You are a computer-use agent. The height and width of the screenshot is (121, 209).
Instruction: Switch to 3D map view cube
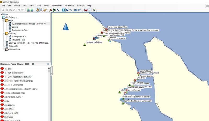67,10
